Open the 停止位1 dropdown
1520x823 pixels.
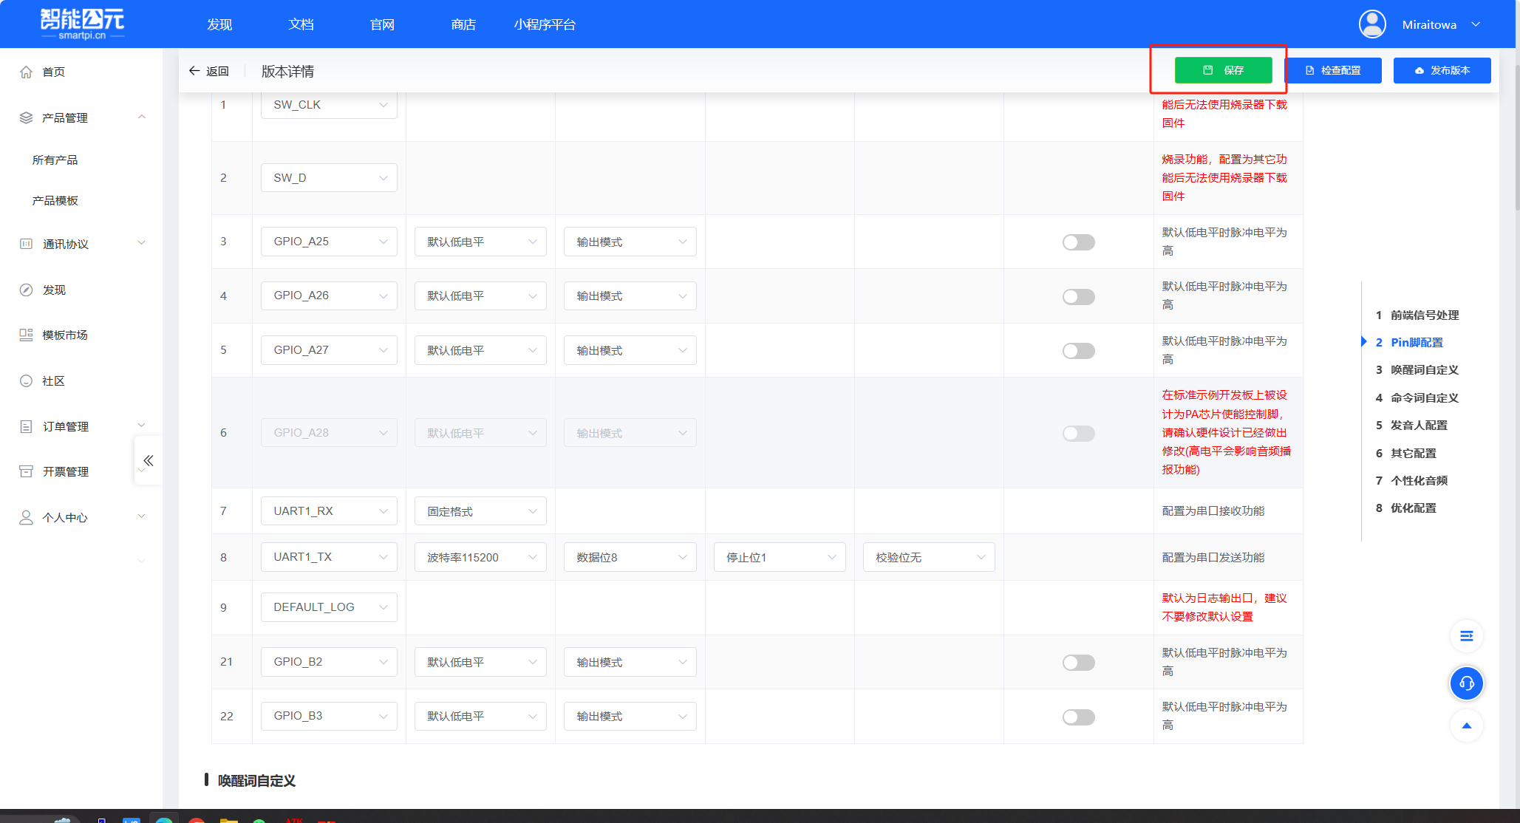point(780,557)
